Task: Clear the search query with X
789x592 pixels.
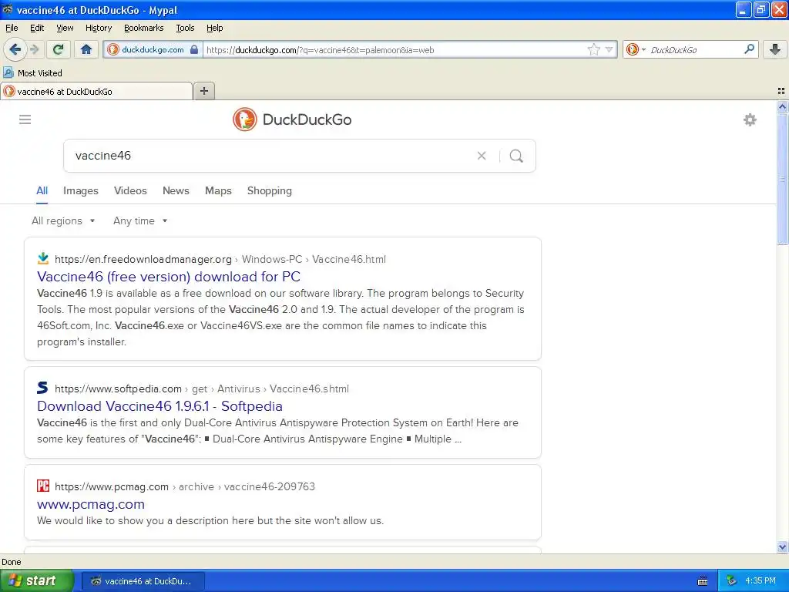Action: pos(482,156)
